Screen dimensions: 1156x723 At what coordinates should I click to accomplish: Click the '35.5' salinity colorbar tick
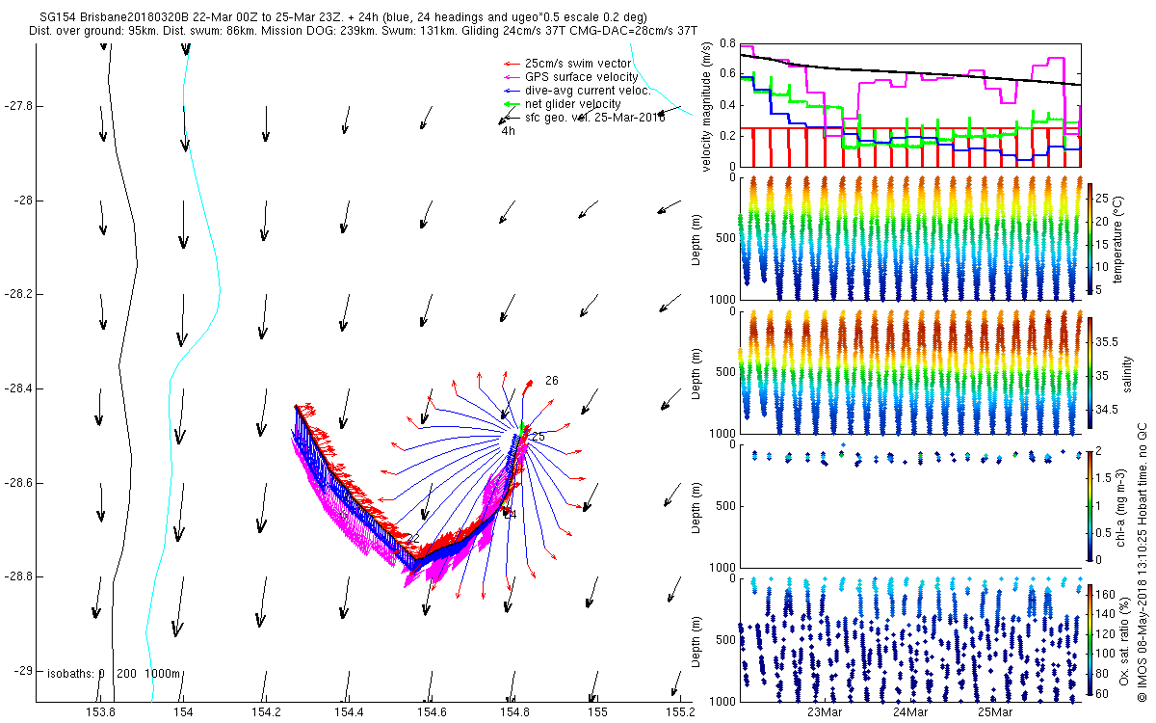[x=1107, y=342]
